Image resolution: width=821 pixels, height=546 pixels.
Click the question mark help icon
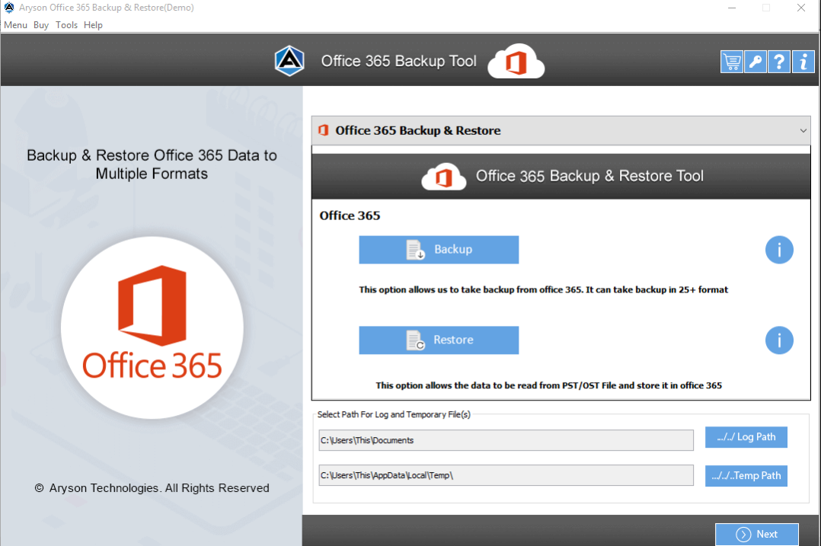779,62
